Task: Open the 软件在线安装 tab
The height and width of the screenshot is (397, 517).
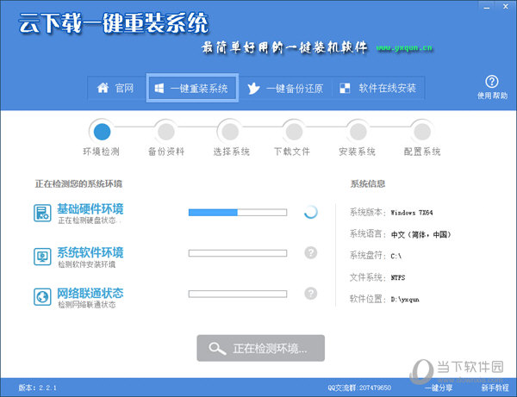Action: coord(378,88)
